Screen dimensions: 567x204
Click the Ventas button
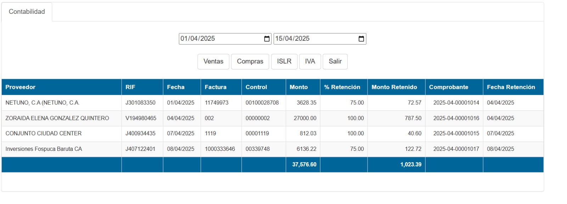click(x=213, y=62)
